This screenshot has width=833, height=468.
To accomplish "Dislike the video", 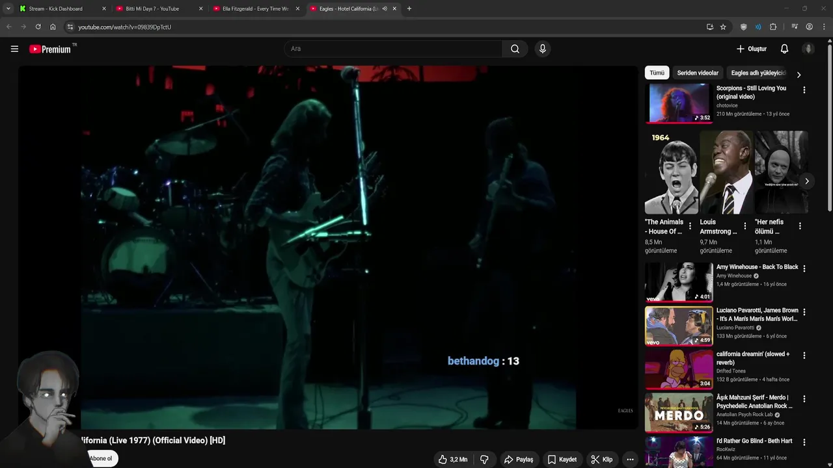I will pyautogui.click(x=484, y=459).
